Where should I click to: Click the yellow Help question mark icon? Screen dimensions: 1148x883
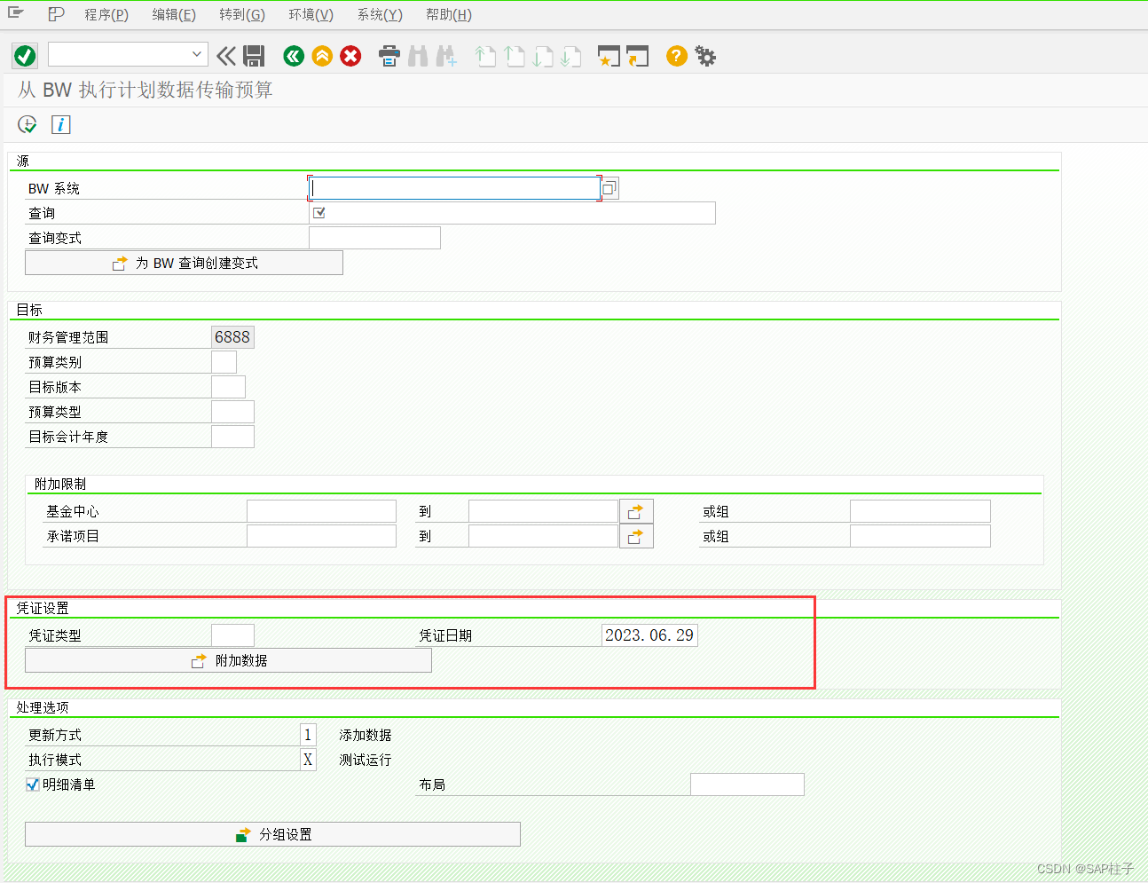tap(677, 56)
